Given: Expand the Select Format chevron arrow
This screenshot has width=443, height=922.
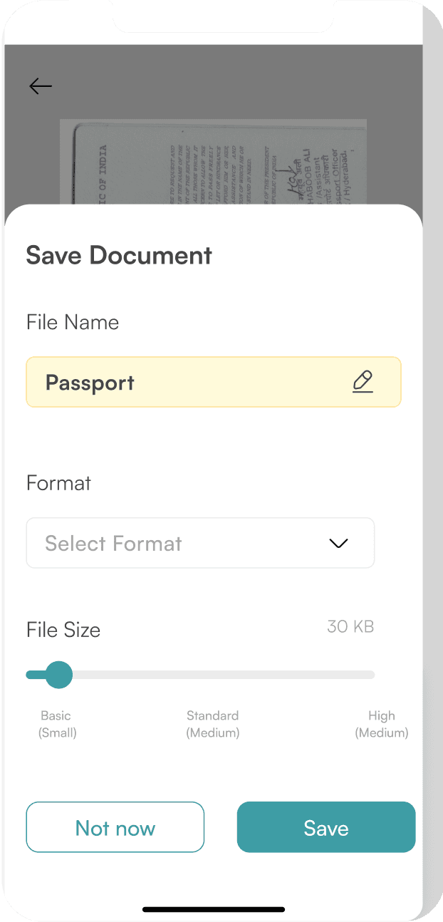Looking at the screenshot, I should 339,544.
